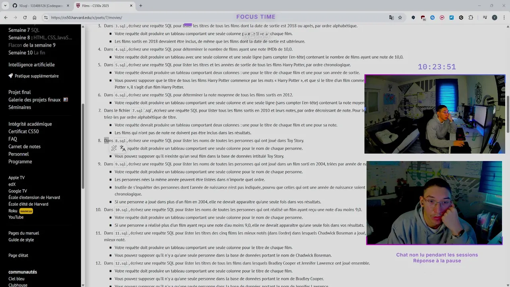Open Guide de style link

[21, 240]
